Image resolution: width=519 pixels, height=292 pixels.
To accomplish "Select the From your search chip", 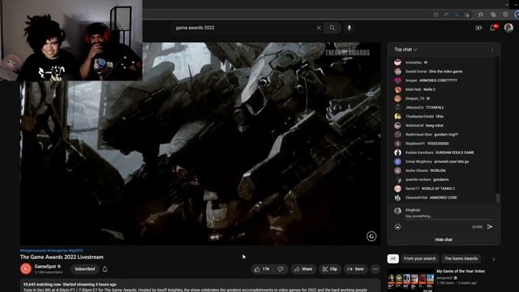I will [420, 259].
